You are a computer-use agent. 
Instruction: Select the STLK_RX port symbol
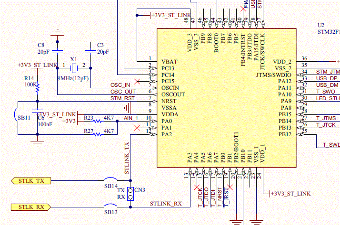(31, 207)
